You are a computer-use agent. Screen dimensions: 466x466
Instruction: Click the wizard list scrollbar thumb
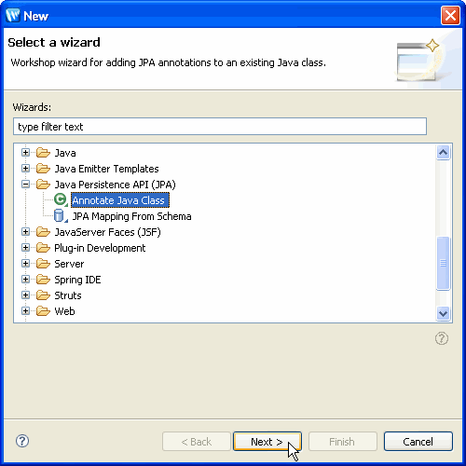[443, 263]
